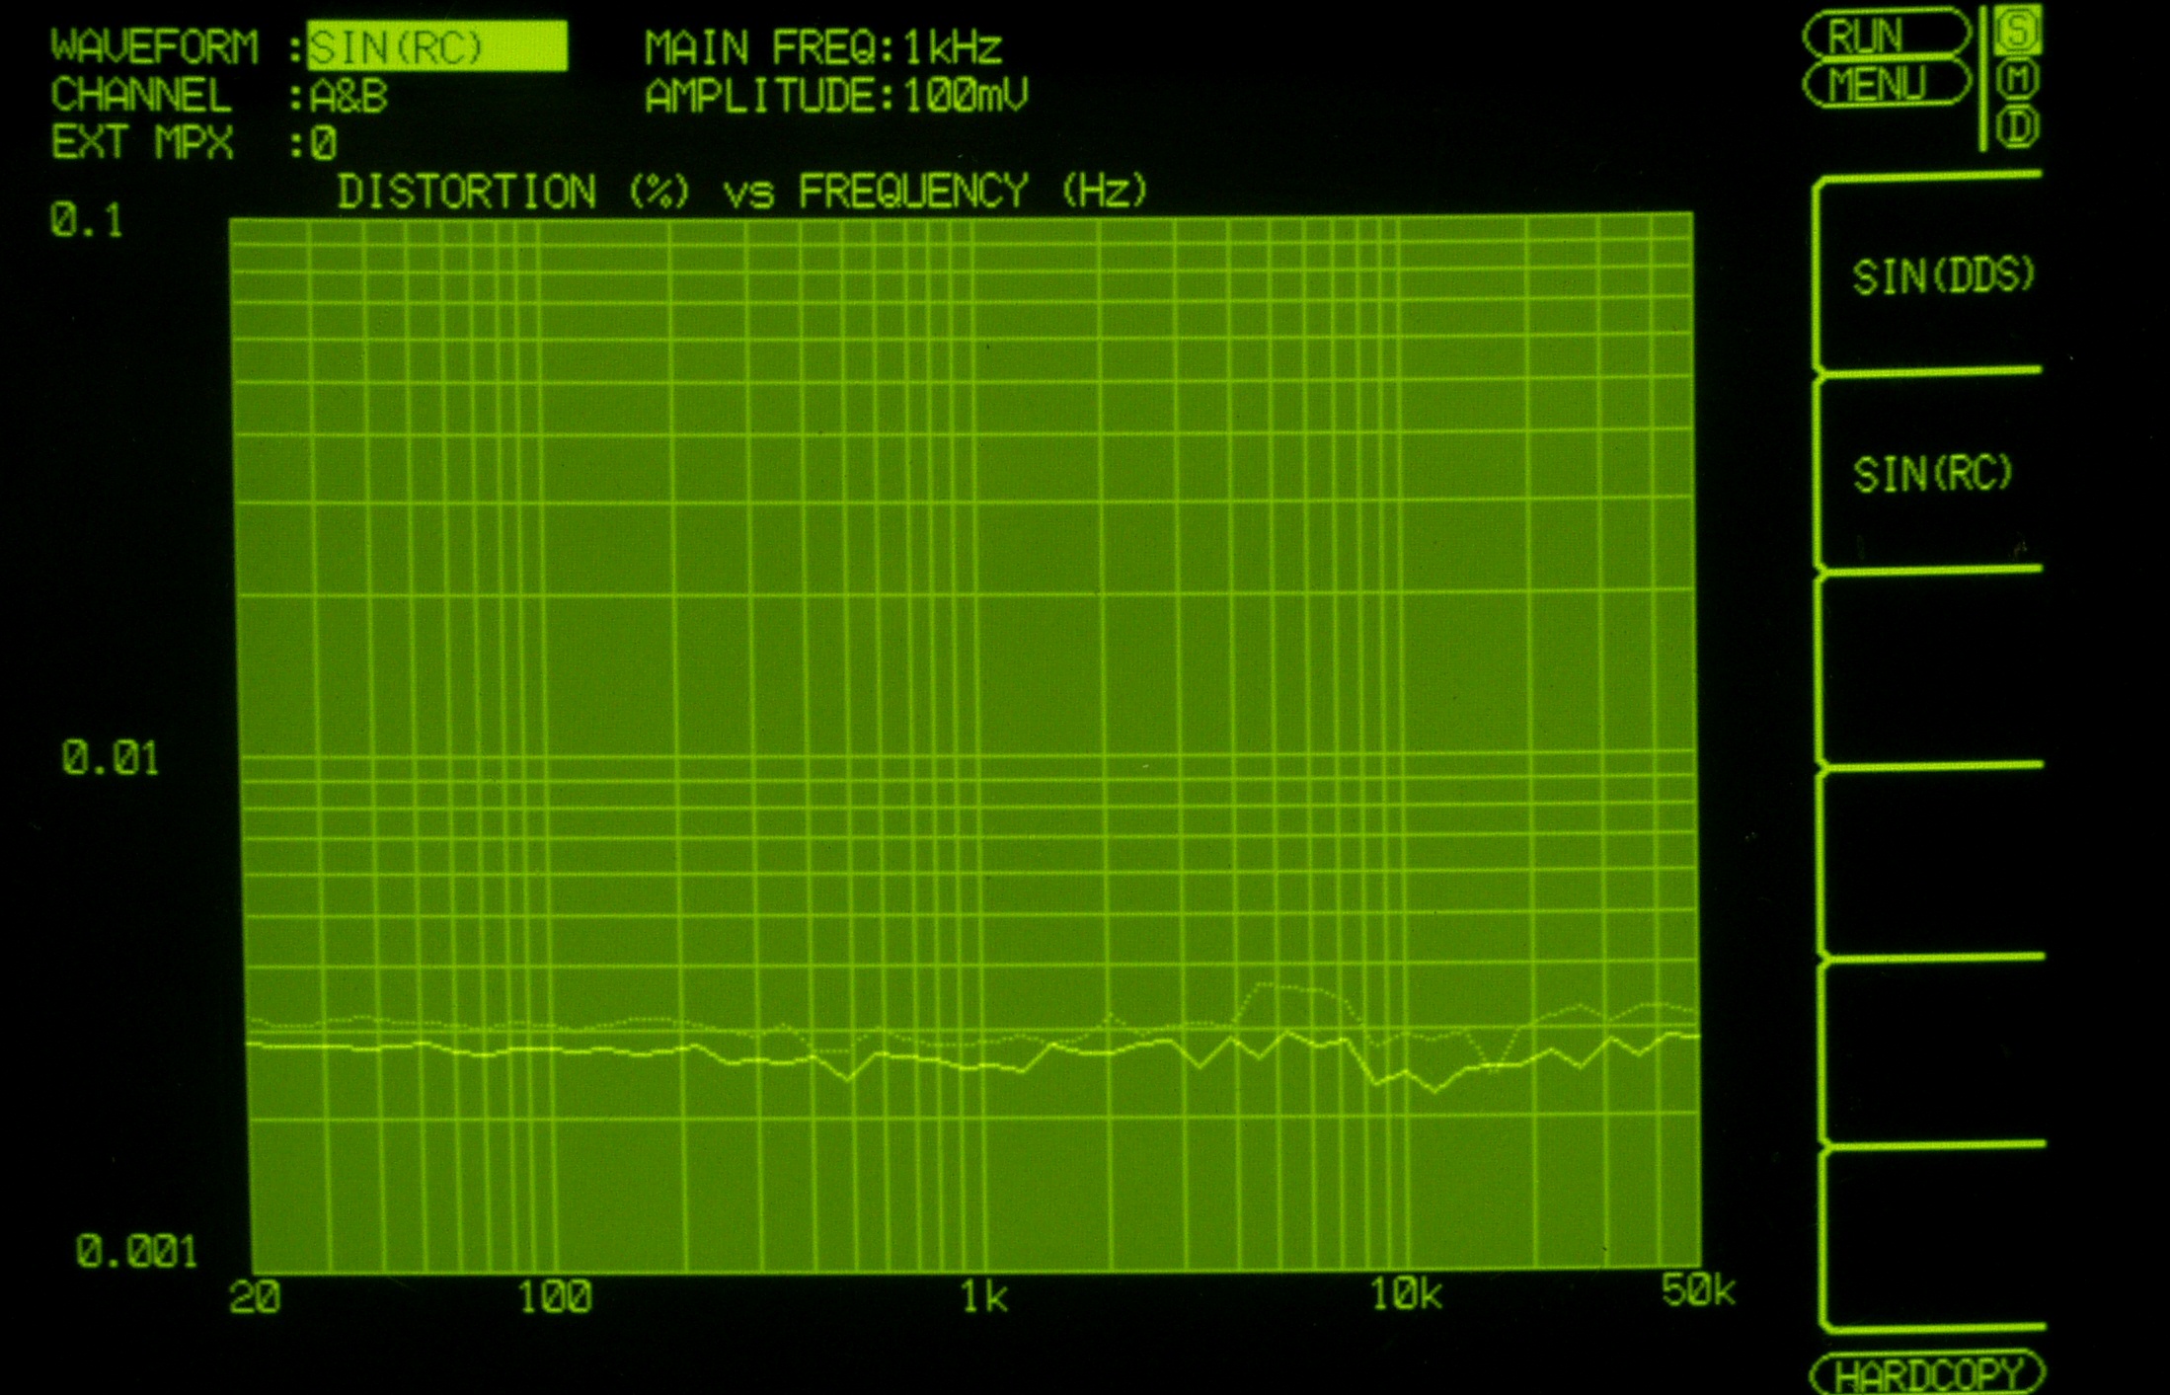Select SIN(RC) softkey on right panel

point(1931,474)
